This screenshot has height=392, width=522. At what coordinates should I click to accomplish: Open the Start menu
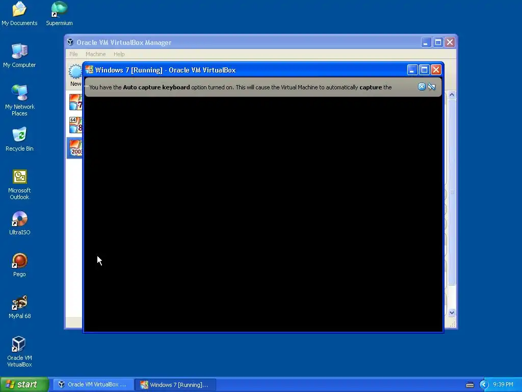point(24,384)
